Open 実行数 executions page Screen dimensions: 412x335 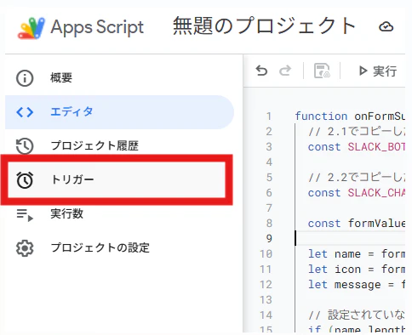[119, 214]
